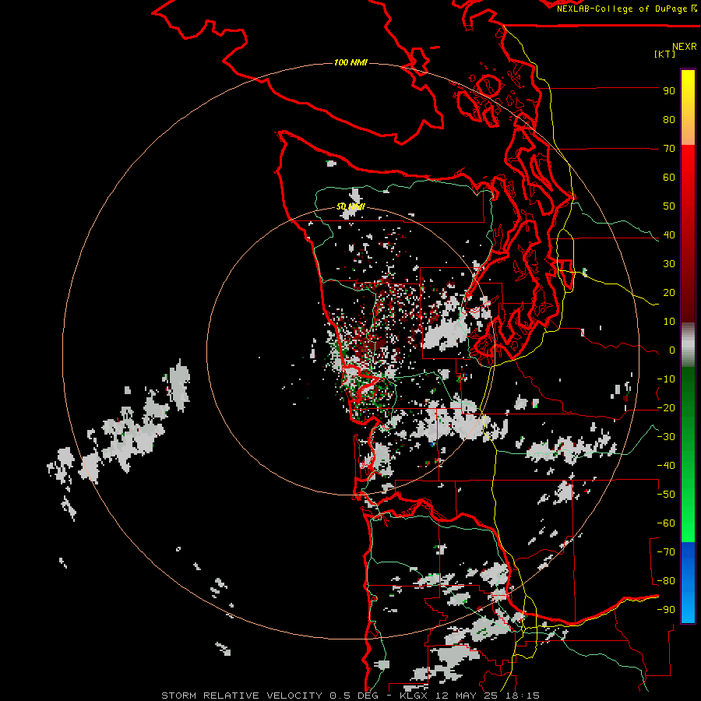The height and width of the screenshot is (701, 701).
Task: Click the "0" scale value
Action: point(672,350)
